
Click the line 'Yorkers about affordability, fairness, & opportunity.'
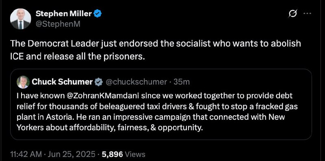(x=109, y=128)
